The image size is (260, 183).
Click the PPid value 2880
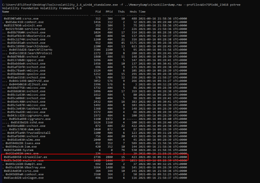109,157
